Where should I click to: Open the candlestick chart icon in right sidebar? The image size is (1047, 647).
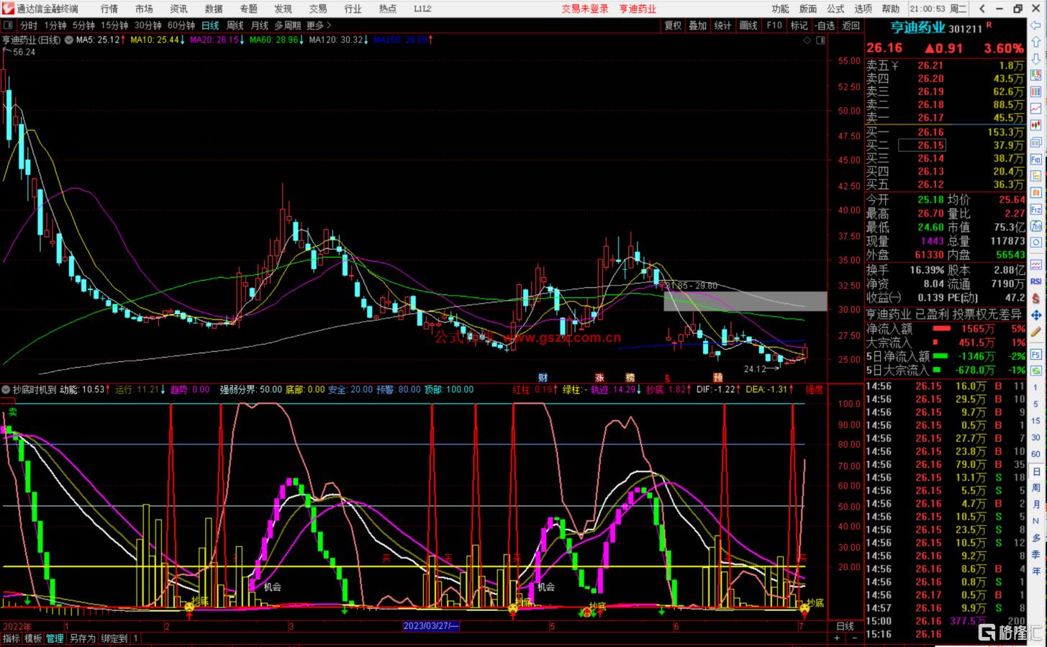(1036, 125)
